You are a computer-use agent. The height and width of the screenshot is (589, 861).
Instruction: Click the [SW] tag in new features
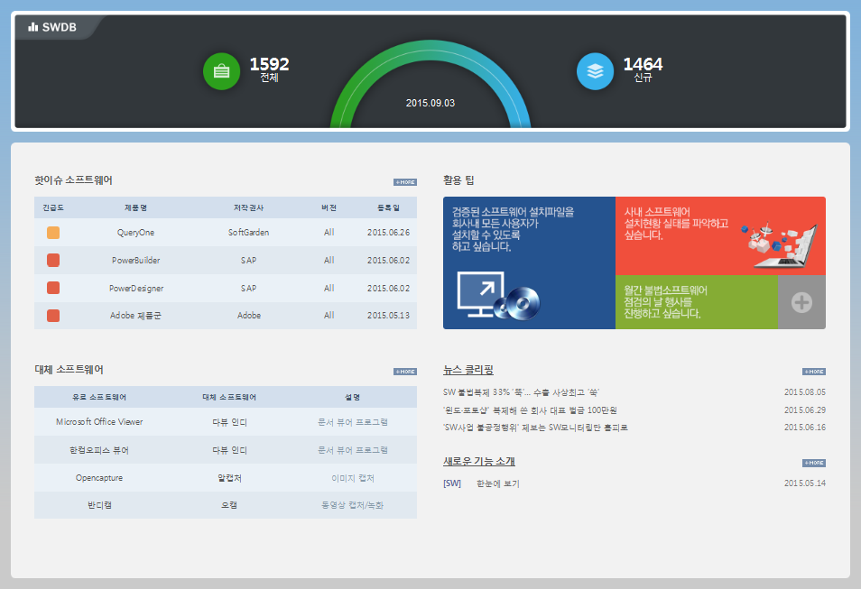click(x=452, y=483)
